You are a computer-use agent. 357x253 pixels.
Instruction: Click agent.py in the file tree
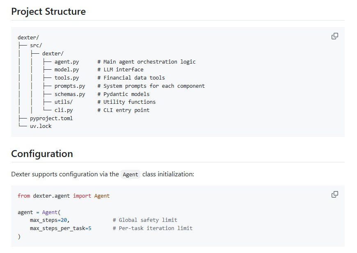tap(66, 62)
